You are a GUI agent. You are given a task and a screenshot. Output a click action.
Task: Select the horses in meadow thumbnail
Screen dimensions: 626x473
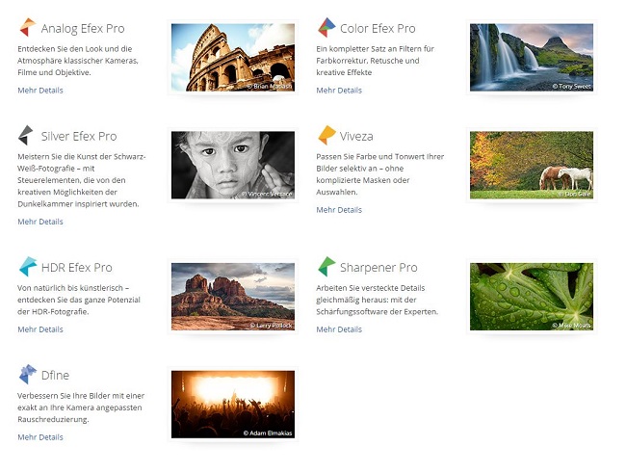[x=532, y=165]
